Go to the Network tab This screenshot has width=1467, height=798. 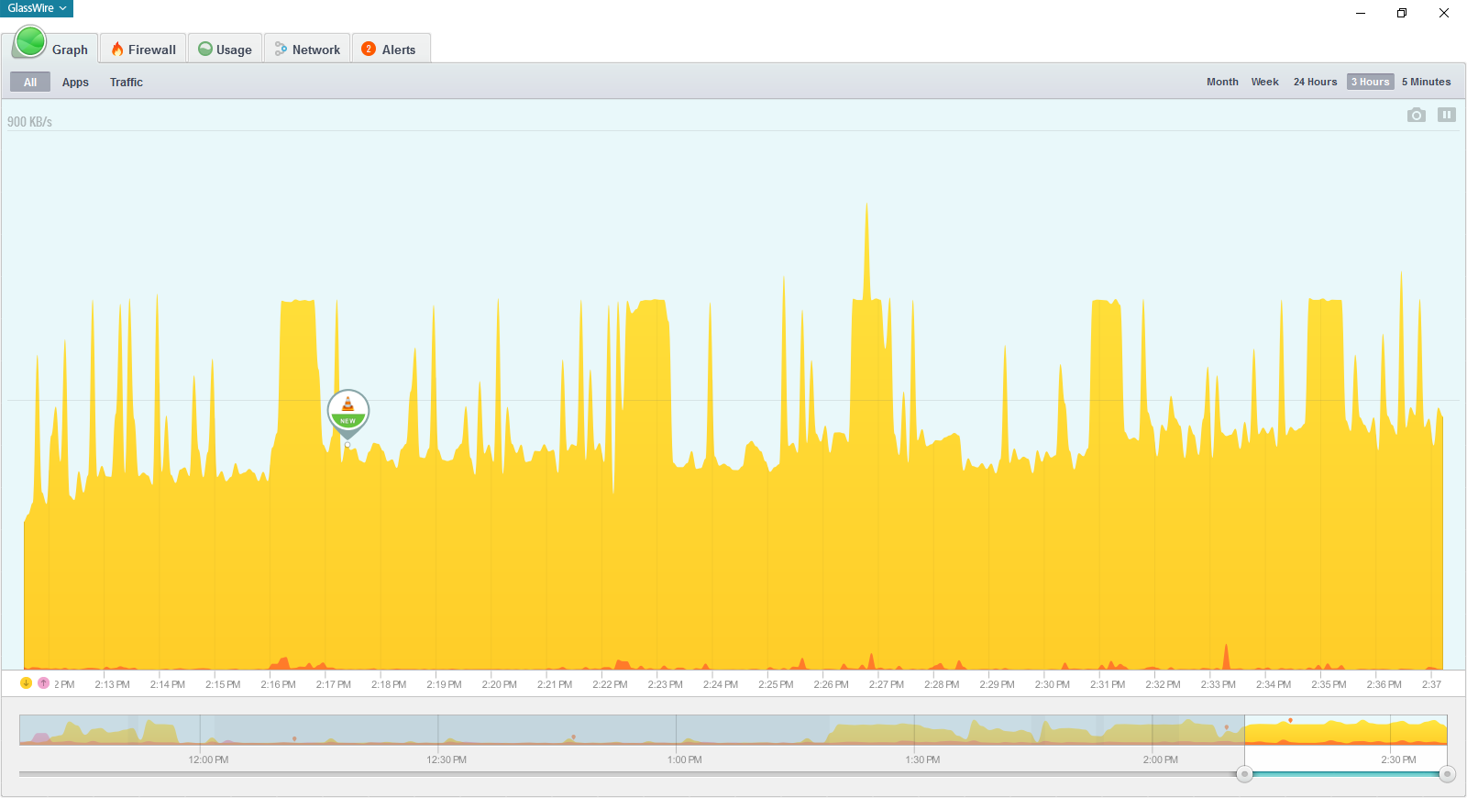[x=308, y=50]
